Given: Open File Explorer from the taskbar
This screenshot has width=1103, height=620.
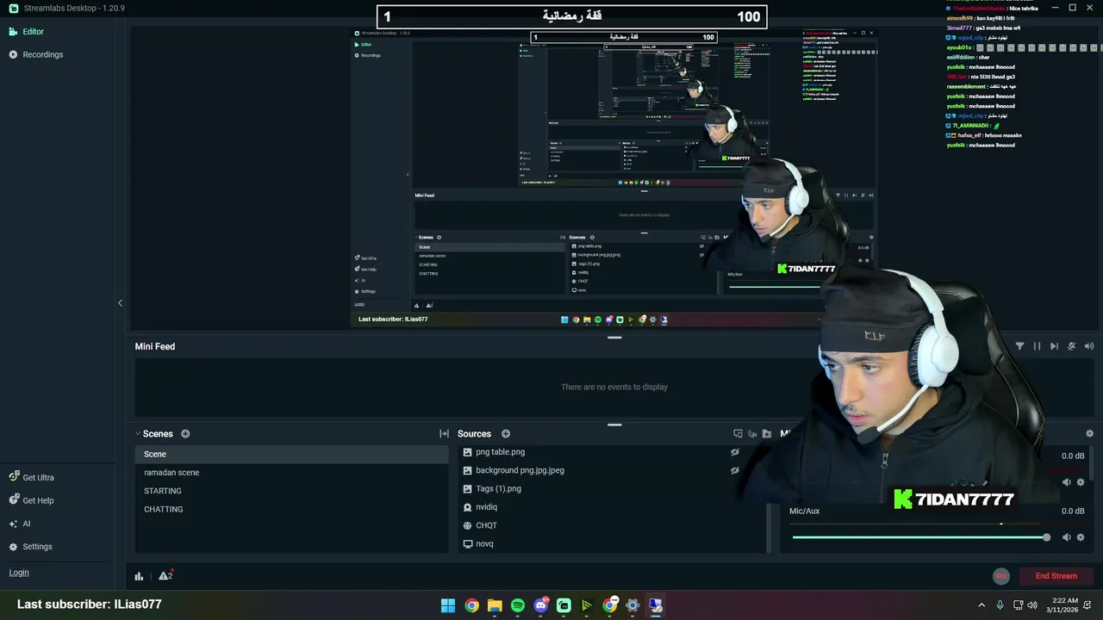Looking at the screenshot, I should (495, 605).
